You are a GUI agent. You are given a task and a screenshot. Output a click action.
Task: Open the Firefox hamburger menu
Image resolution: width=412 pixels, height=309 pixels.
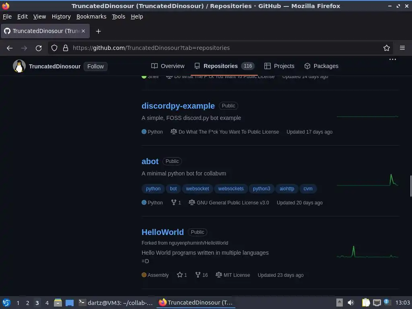(x=402, y=48)
